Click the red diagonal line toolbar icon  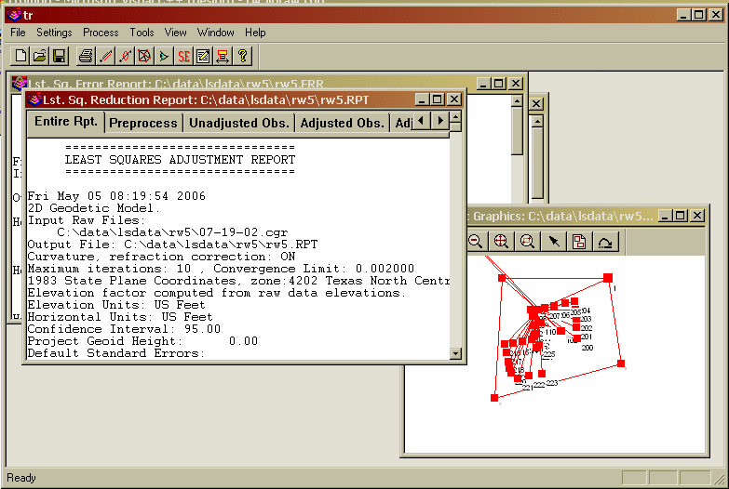coord(105,56)
